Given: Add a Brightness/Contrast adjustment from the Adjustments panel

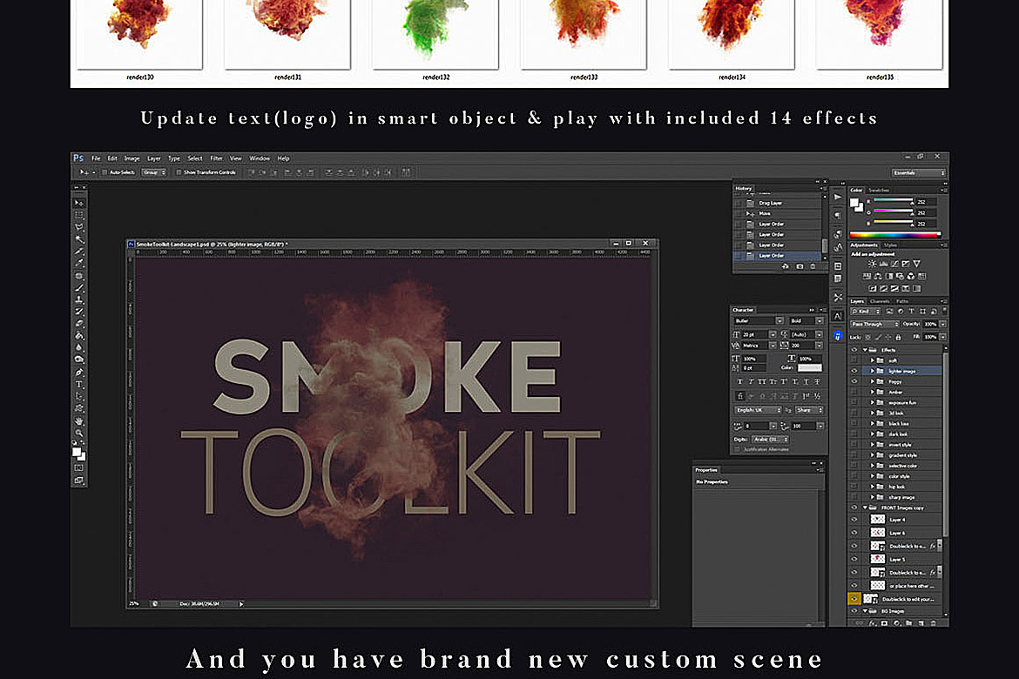Looking at the screenshot, I should click(x=872, y=264).
